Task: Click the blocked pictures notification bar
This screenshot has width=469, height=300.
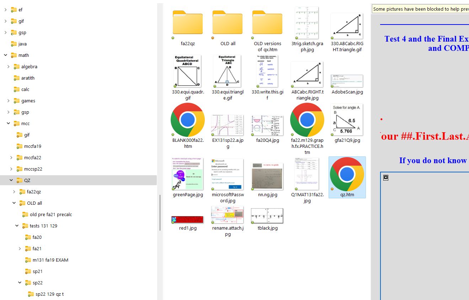Action: click(420, 9)
